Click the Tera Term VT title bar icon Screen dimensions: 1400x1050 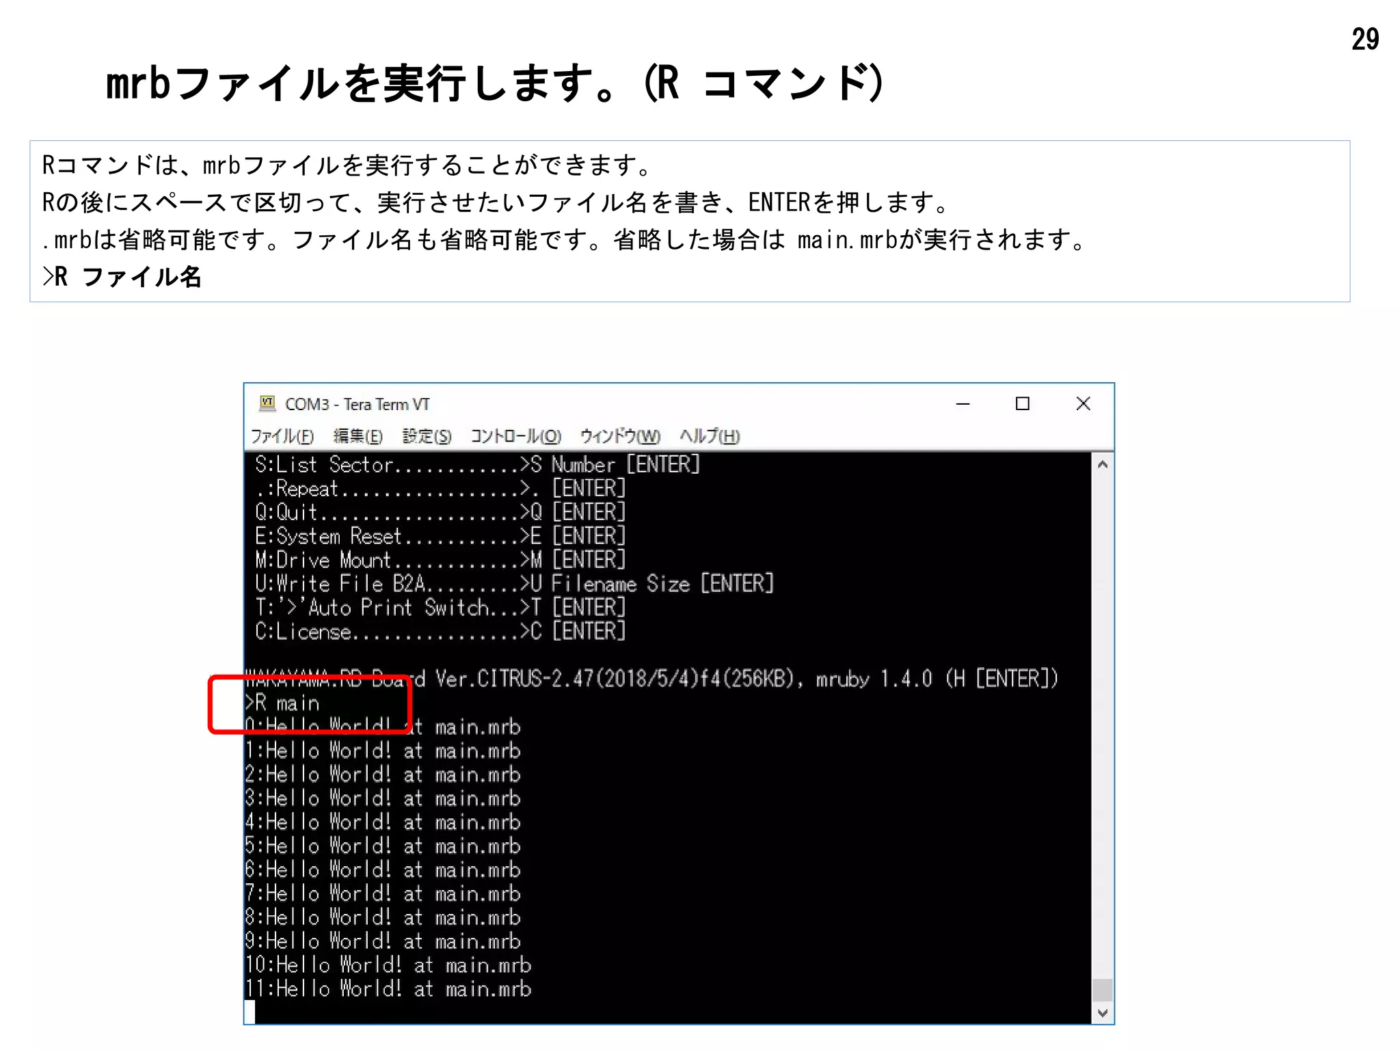click(x=267, y=403)
